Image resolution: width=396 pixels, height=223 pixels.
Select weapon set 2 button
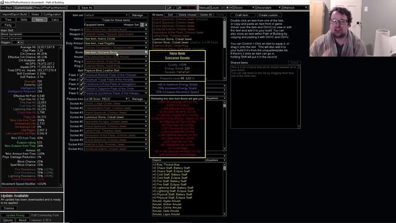pyautogui.click(x=146, y=25)
